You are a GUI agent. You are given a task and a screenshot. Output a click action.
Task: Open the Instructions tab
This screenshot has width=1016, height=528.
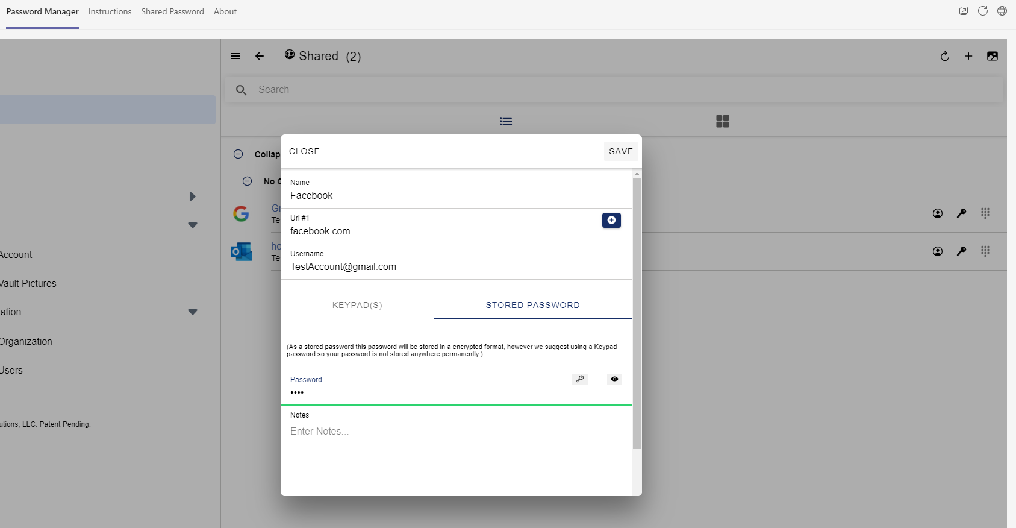click(110, 11)
